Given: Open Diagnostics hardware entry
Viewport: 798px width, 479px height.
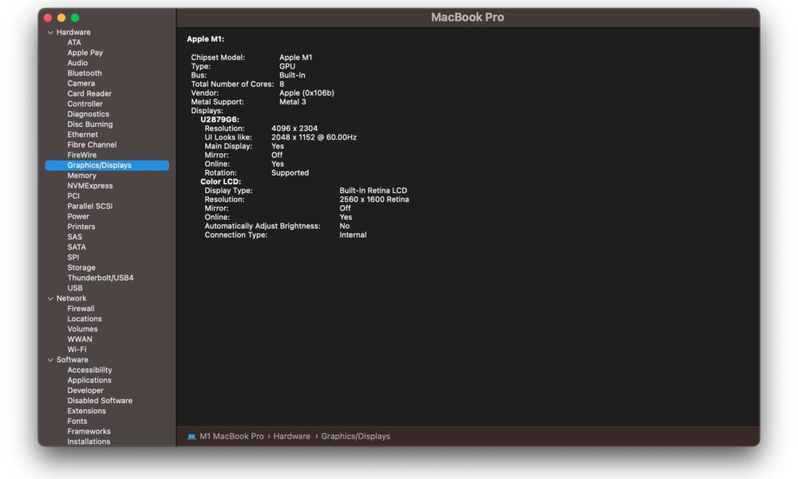Looking at the screenshot, I should pyautogui.click(x=88, y=114).
